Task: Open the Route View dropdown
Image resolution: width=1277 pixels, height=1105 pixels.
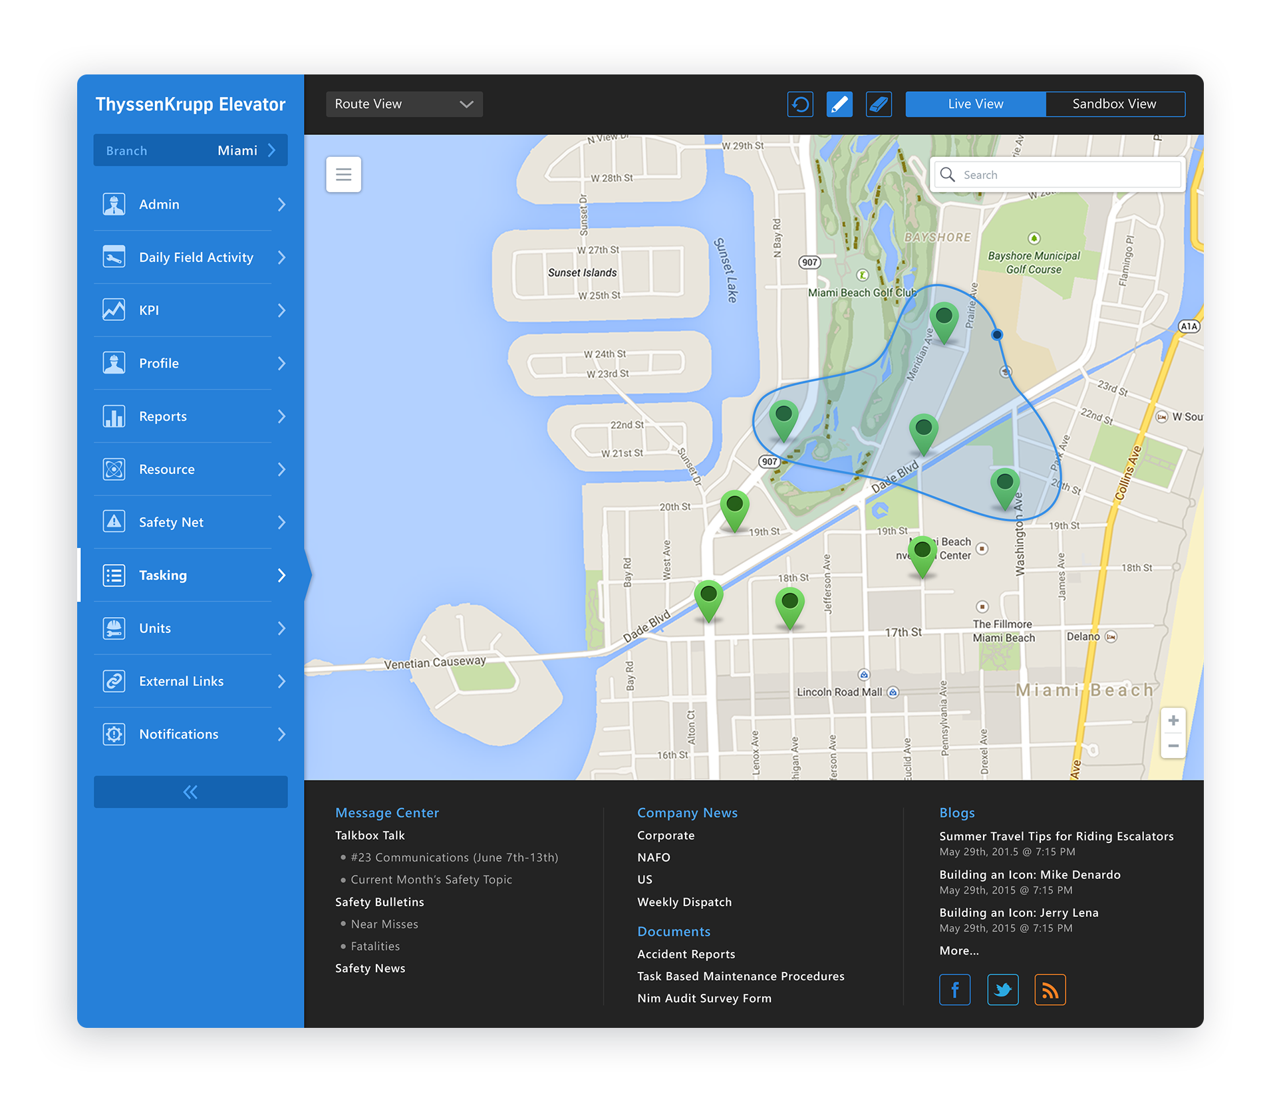Action: (x=404, y=104)
